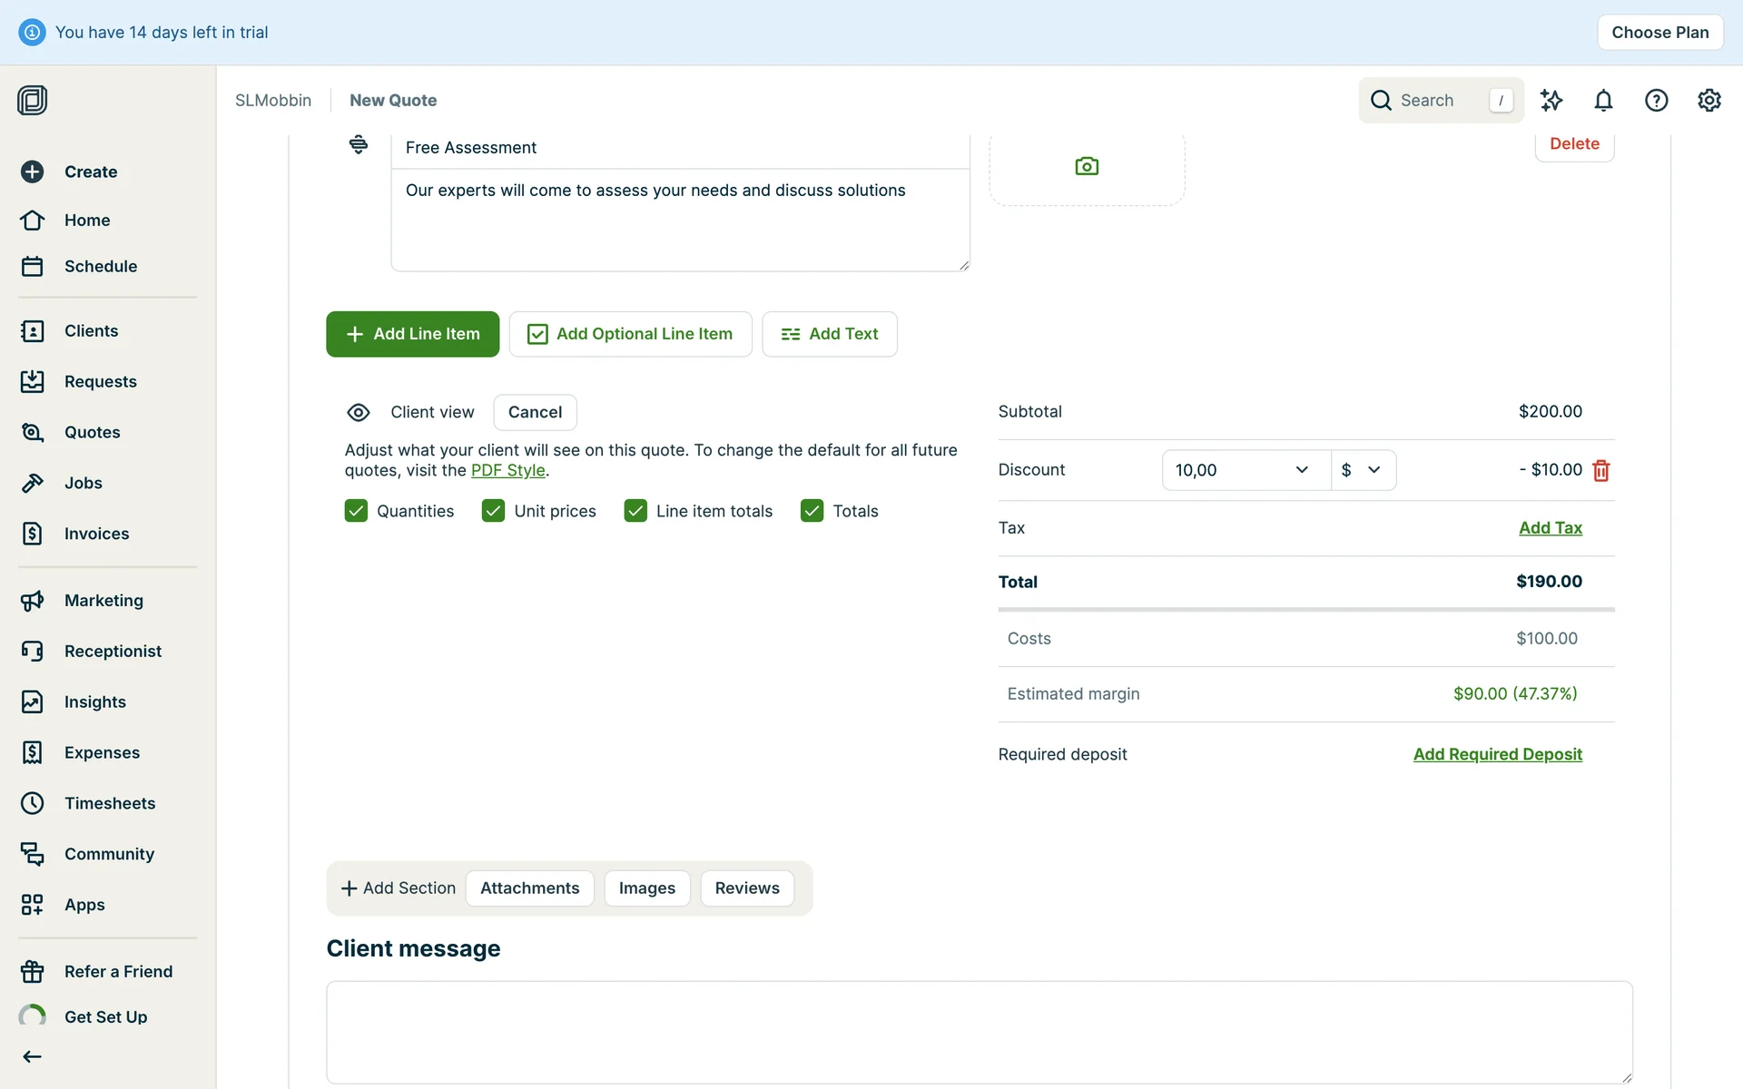Click into the Client message text area
Screen dimensions: 1743x1089
(x=979, y=1032)
